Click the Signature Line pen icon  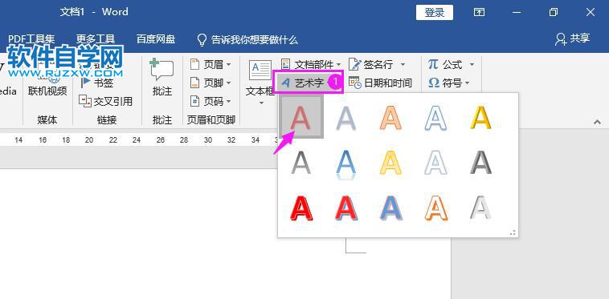pos(354,64)
